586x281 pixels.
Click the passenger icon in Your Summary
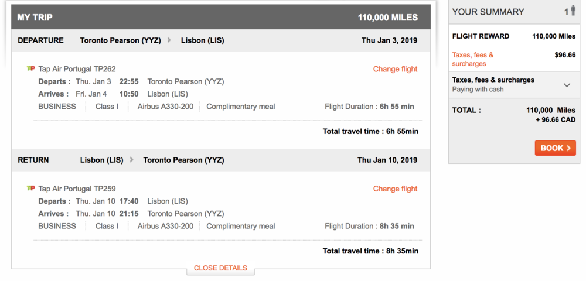click(x=573, y=11)
